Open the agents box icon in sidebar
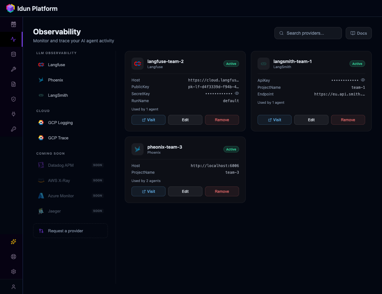The image size is (382, 294). (13, 24)
